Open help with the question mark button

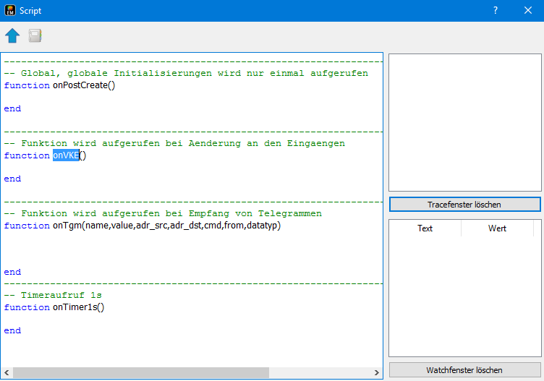496,10
